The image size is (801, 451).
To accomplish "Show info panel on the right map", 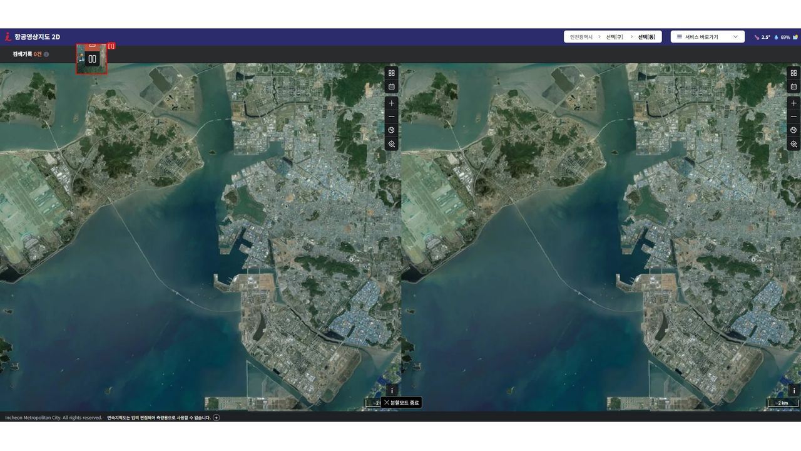I will (x=793, y=390).
